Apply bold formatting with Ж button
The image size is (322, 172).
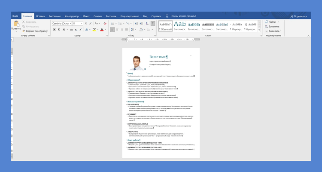[x=54, y=30]
